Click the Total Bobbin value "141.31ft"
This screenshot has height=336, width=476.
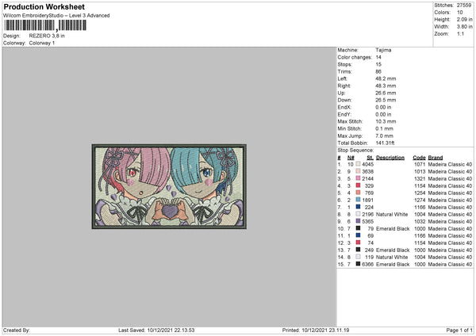point(385,143)
